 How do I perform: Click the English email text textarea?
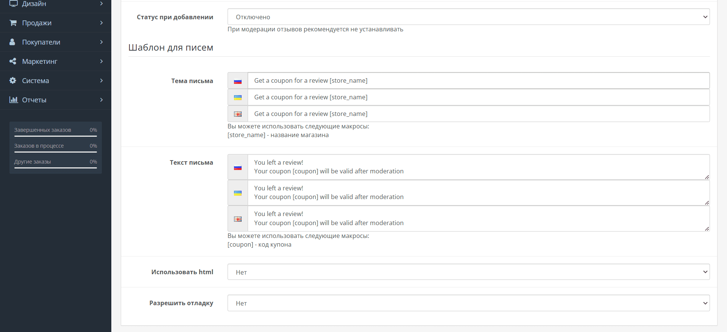click(479, 219)
